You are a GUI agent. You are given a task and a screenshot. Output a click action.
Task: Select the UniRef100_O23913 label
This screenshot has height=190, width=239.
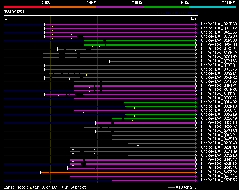click(x=219, y=156)
